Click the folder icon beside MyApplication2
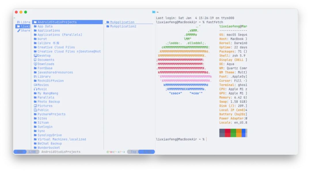311x172 pixels. coord(108,26)
